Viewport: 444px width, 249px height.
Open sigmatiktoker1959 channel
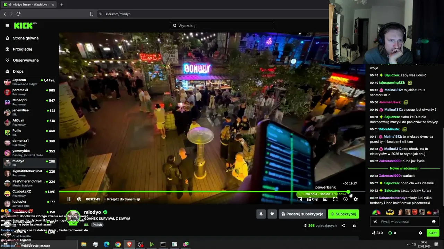coord(29,173)
